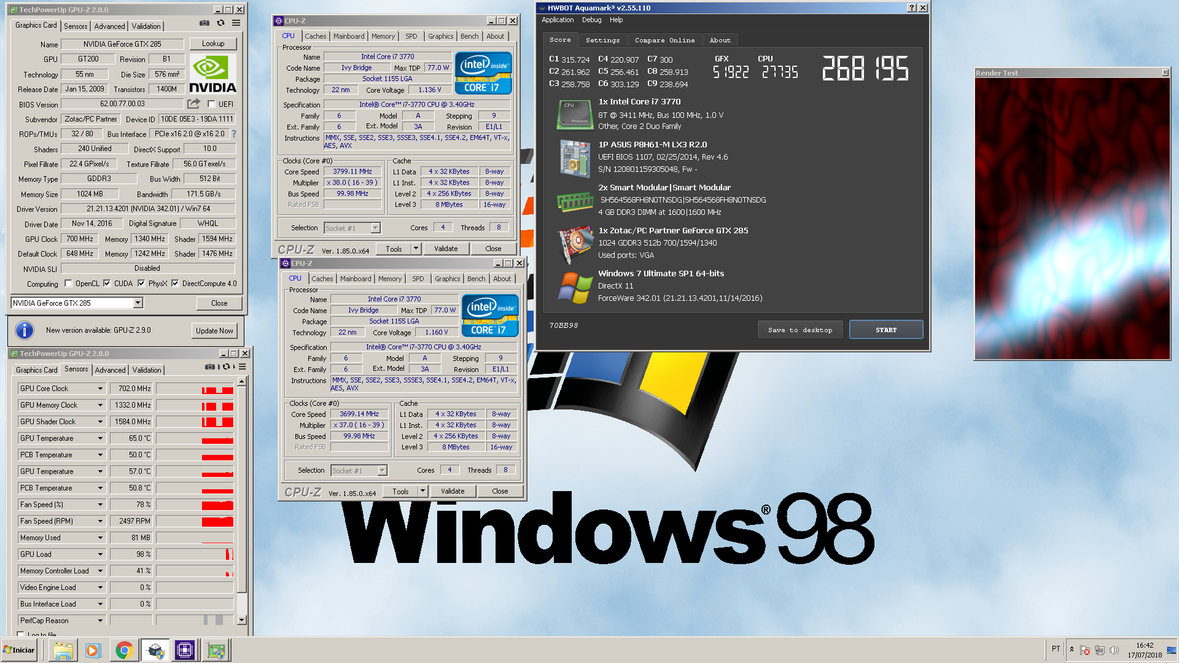Open Bench tab in lower CPU-Z
This screenshot has height=663, width=1179.
pos(476,279)
